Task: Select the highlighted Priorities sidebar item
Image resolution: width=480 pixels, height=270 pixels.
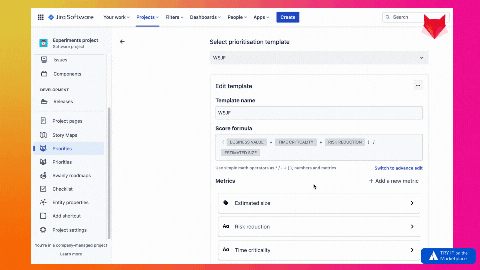Action: [x=69, y=148]
